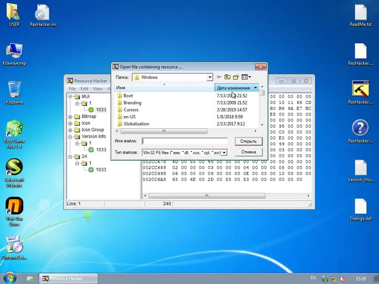Select the en-US folder
The image size is (379, 284).
point(129,116)
